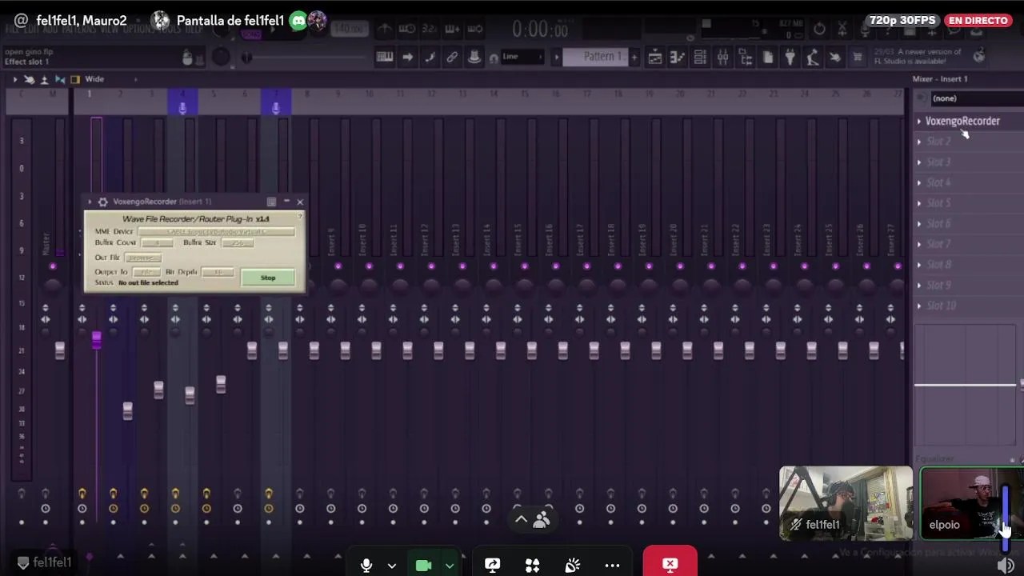Click the stamp tool icon
This screenshot has width=1024, height=576.
[474, 57]
